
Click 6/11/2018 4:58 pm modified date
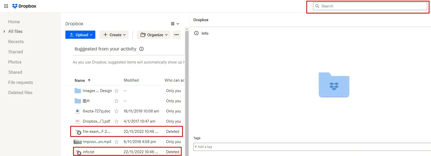[x=140, y=142]
